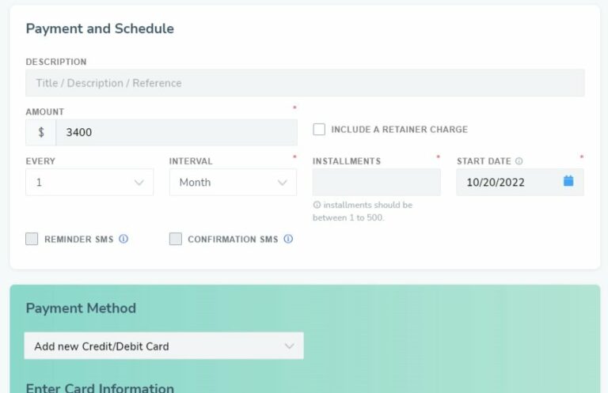Toggle the Reminder SMS checkbox
This screenshot has height=393, width=608.
(32, 239)
